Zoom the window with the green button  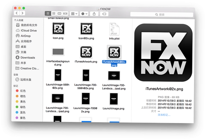24,8
